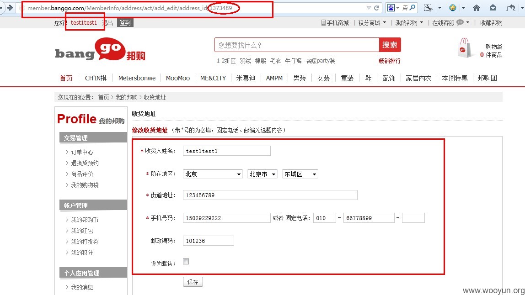Viewport: 525px width, 295px height.
Task: Click the 街道地址 street address field
Action: 270,195
